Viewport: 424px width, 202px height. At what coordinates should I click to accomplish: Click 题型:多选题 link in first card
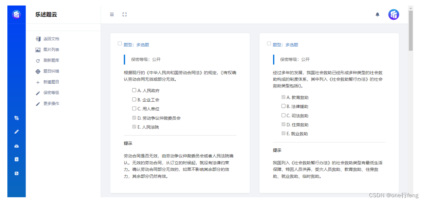136,45
